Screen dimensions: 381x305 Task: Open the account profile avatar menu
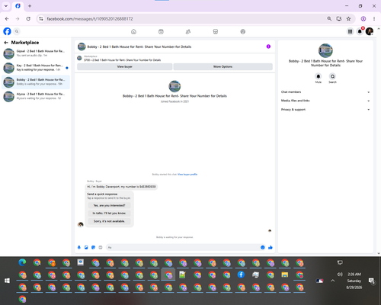(370, 31)
